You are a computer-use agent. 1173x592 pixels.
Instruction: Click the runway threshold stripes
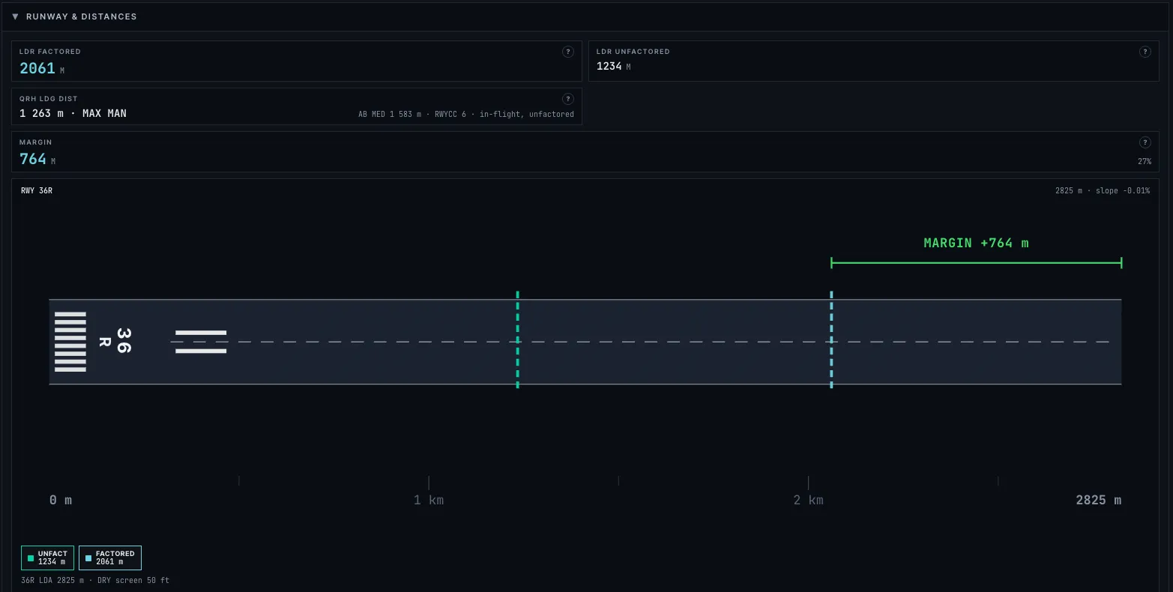(70, 342)
